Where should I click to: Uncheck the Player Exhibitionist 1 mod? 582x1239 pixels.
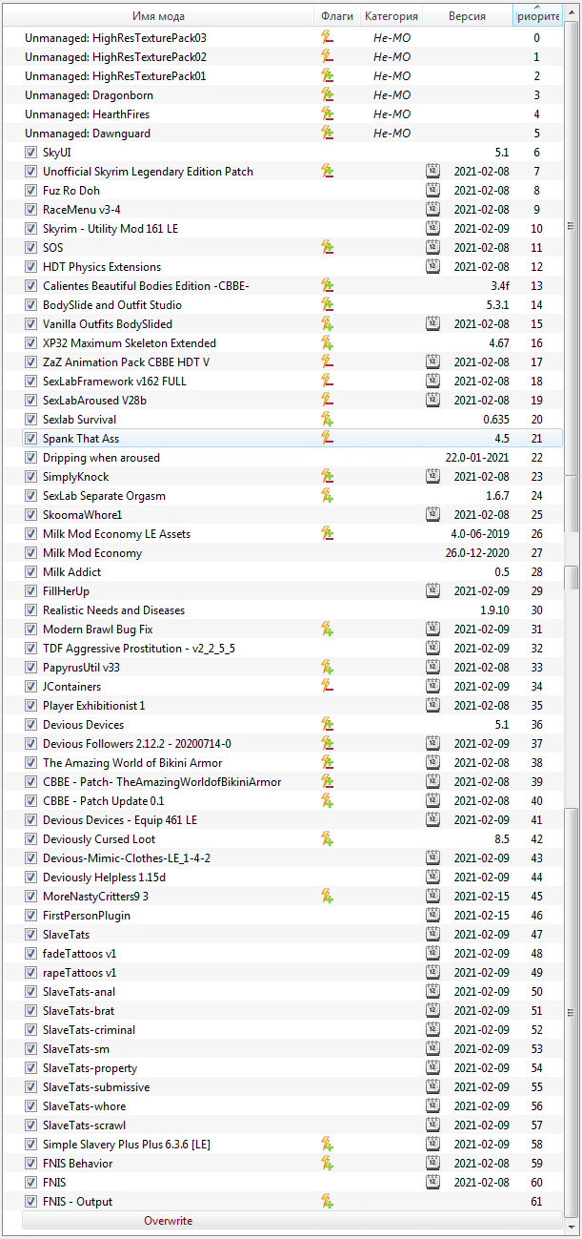point(31,706)
